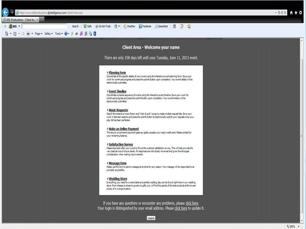Go to the Home page icon
This screenshot has height=229, width=306.
(x=291, y=13)
